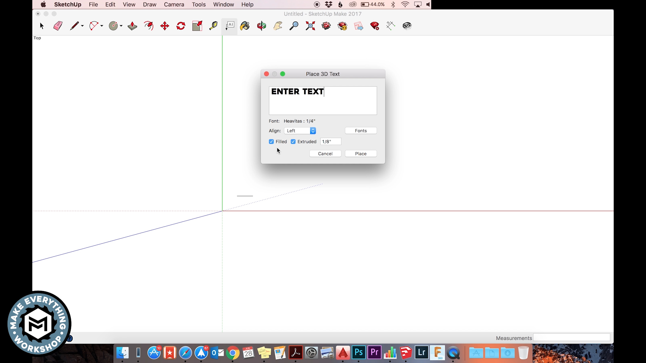Toggle the Extruded checkbox
Viewport: 646px width, 363px height.
[x=293, y=142]
